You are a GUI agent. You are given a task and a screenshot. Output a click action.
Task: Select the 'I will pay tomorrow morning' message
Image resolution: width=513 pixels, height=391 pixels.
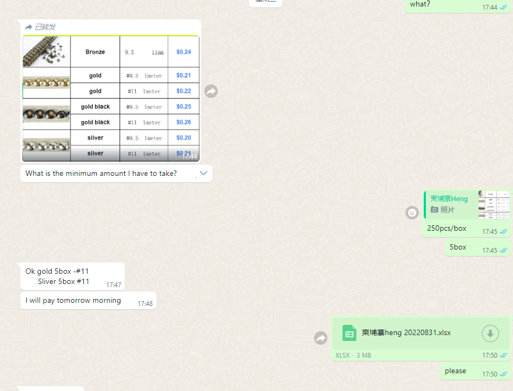88,300
